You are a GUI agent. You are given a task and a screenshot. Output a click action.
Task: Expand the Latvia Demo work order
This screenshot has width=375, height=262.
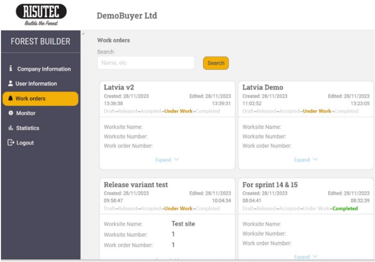306,160
